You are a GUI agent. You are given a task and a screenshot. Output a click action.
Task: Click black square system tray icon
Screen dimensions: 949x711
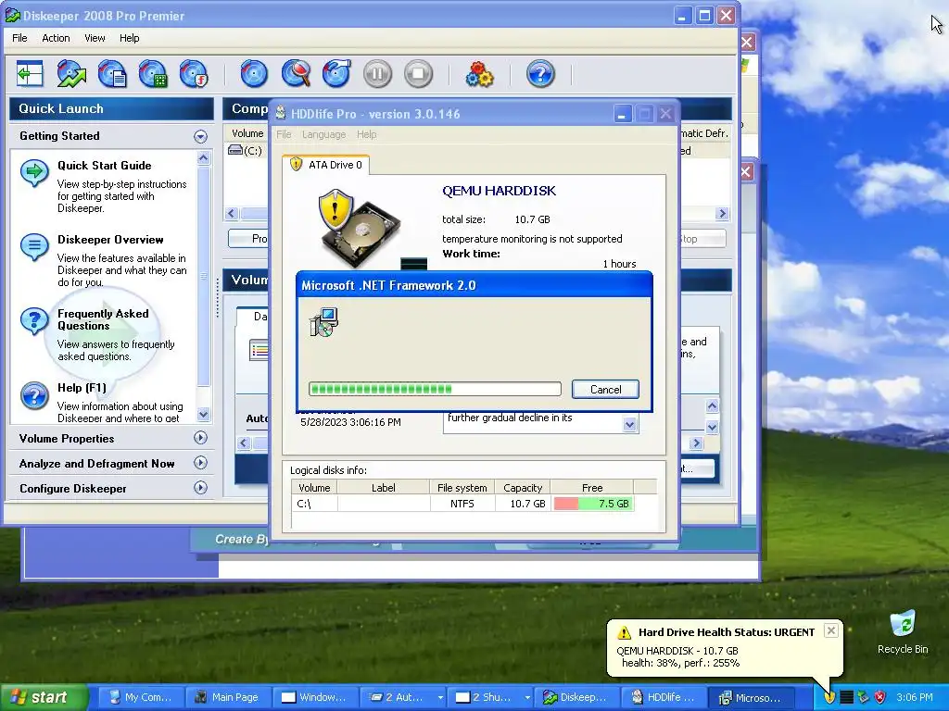[847, 697]
